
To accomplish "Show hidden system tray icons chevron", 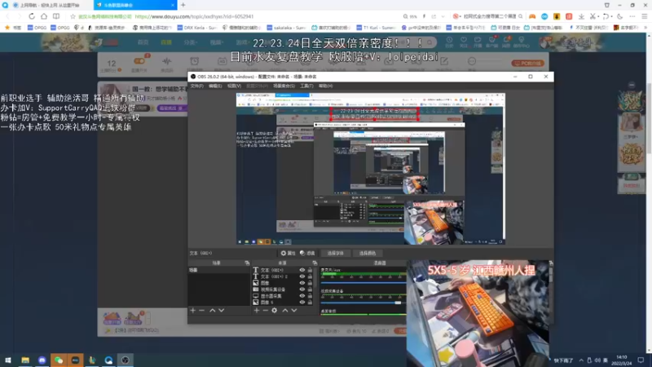I will (581, 360).
